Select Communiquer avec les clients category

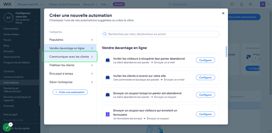click(x=70, y=57)
